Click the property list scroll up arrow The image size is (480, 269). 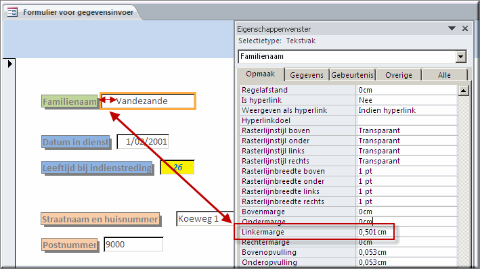[x=464, y=91]
